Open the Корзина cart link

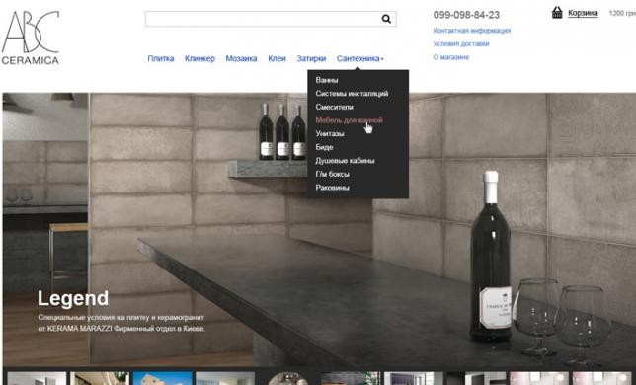tap(583, 13)
